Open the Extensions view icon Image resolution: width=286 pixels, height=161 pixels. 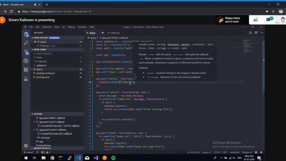tap(26, 70)
